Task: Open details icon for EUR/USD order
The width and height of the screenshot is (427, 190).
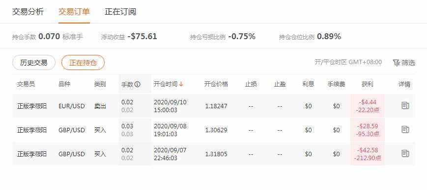Action: (x=405, y=106)
